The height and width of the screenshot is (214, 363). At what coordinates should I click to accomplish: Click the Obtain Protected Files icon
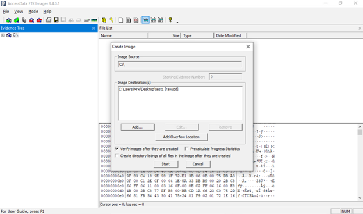tap(104, 20)
